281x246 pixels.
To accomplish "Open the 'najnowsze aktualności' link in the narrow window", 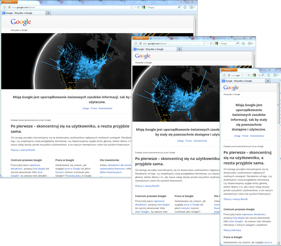I will [254, 214].
